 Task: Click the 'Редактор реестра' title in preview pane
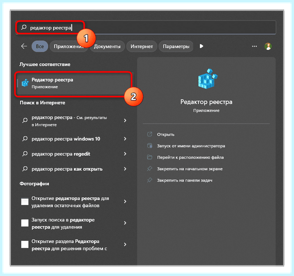[x=206, y=102]
